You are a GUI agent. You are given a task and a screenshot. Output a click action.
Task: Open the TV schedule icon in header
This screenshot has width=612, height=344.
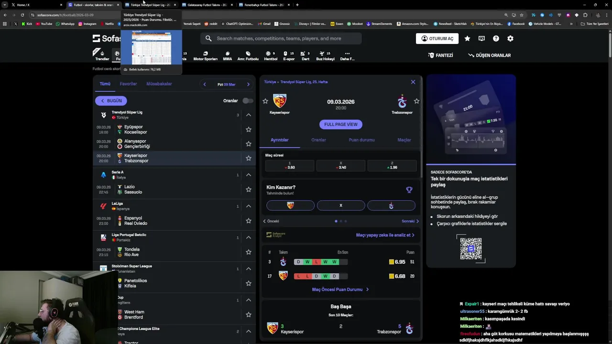pyautogui.click(x=481, y=39)
